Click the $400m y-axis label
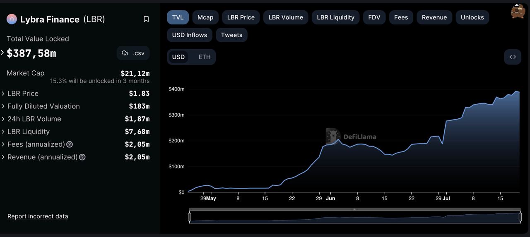Screen dimensions: 530x237 point(176,89)
